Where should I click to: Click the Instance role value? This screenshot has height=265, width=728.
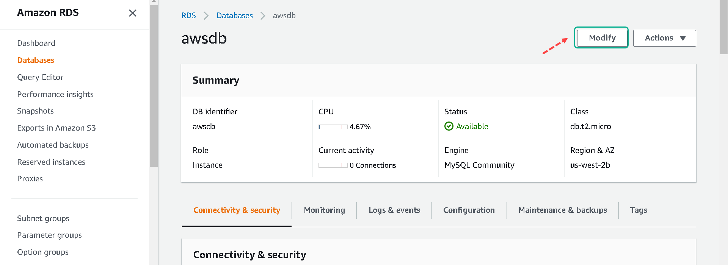point(207,165)
